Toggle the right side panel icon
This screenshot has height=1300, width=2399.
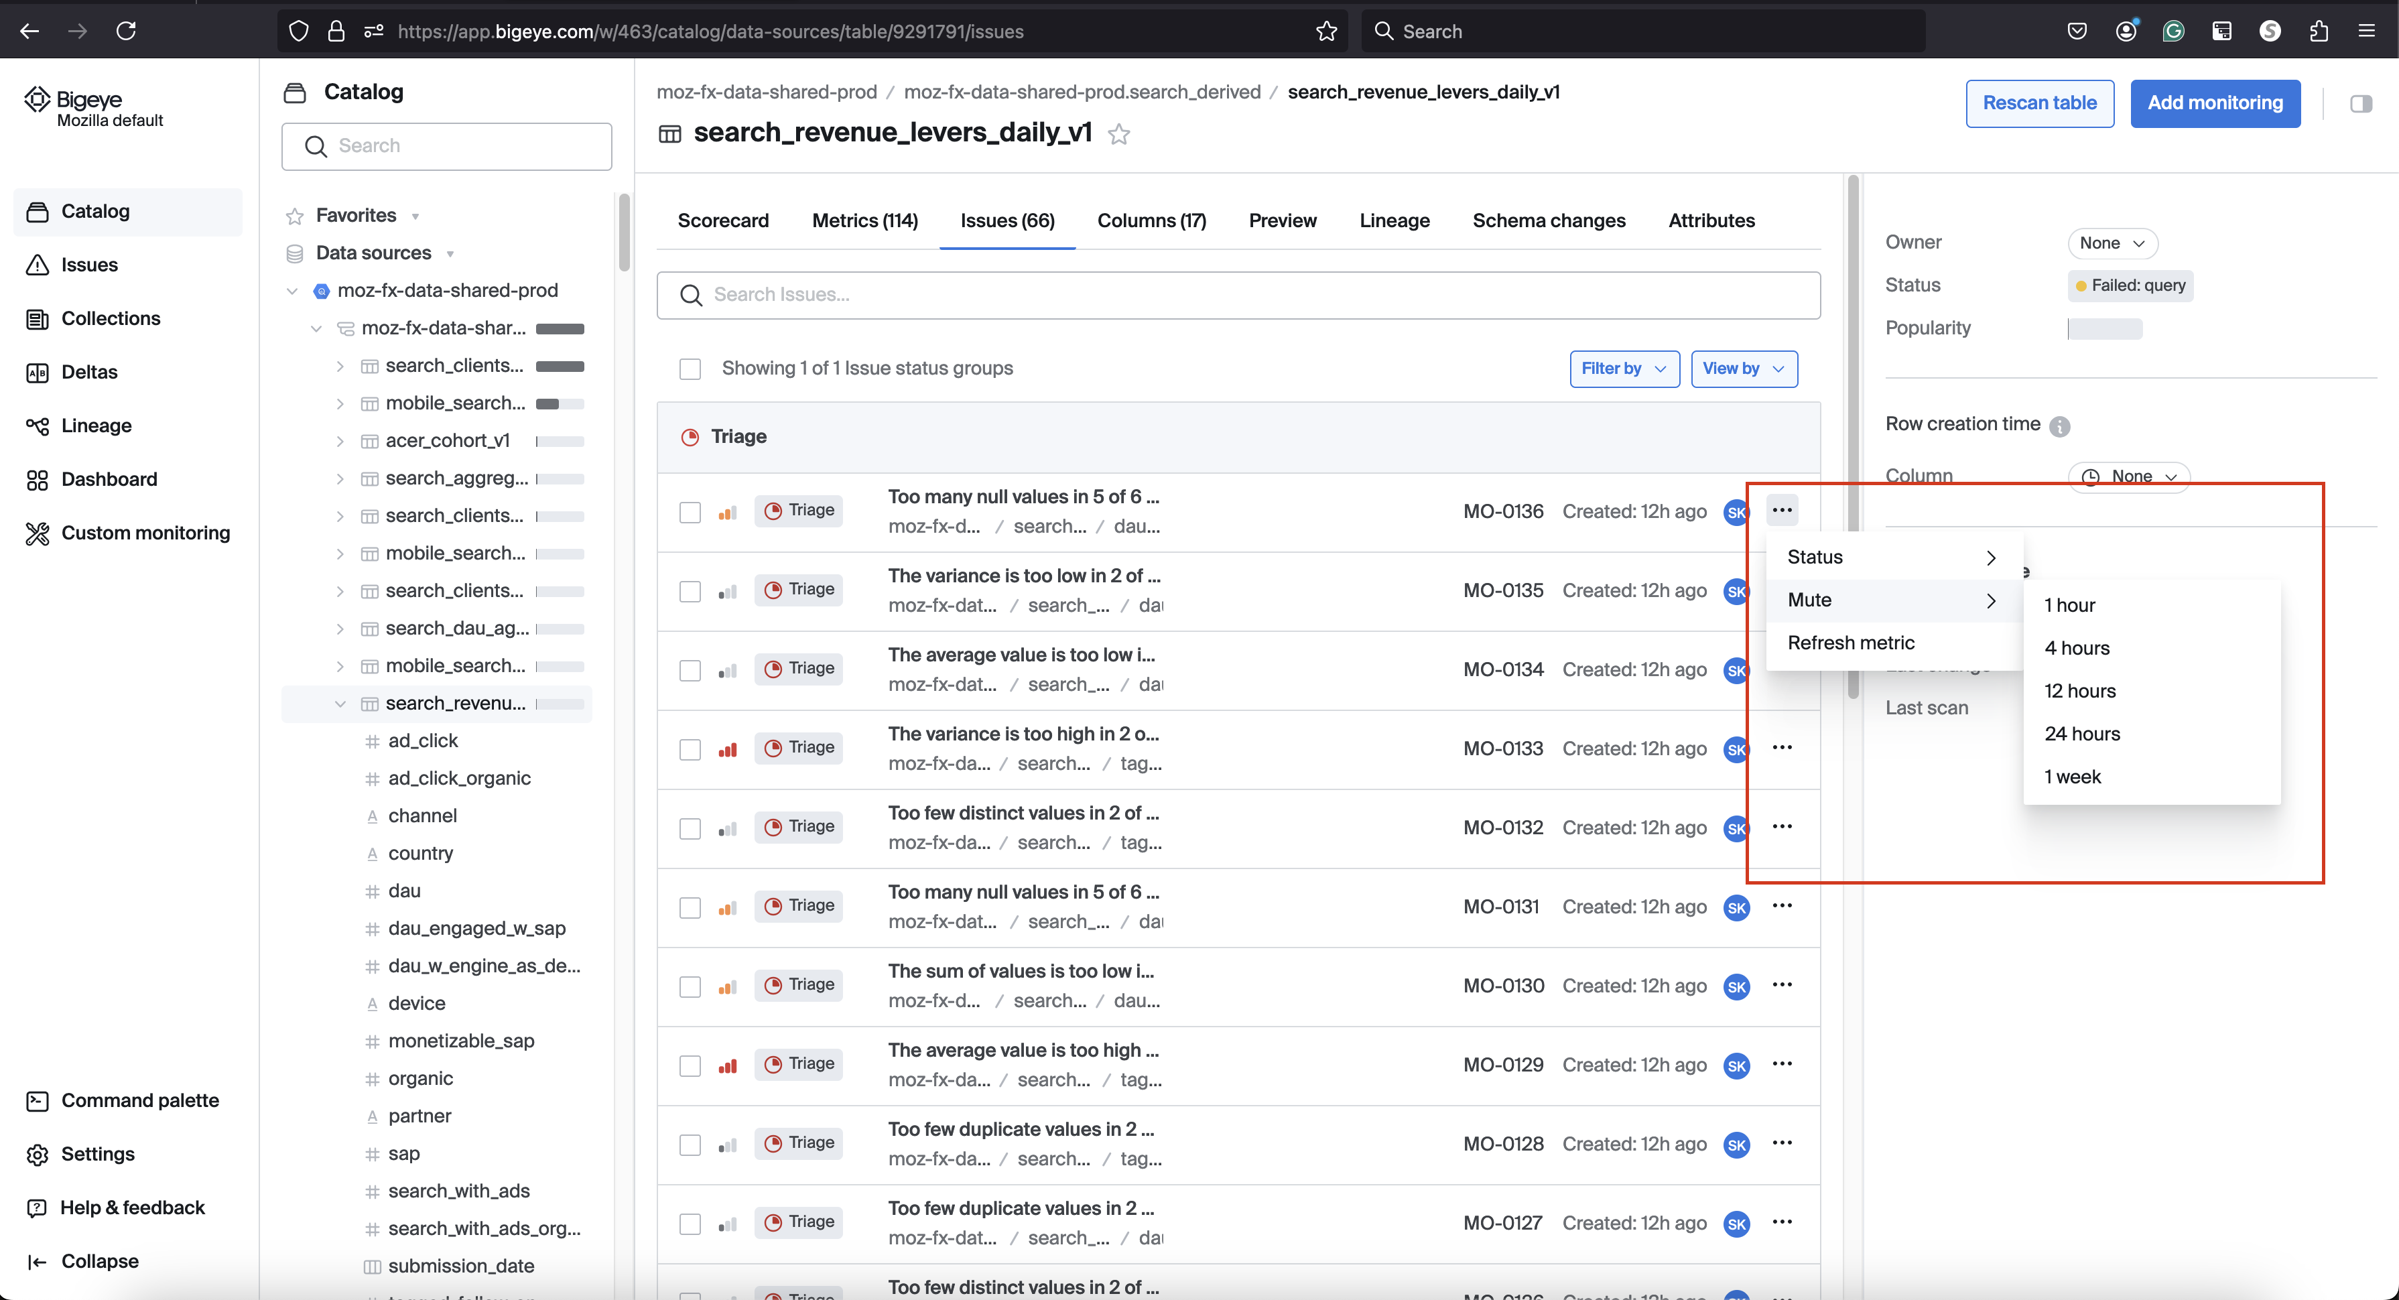click(x=2360, y=103)
